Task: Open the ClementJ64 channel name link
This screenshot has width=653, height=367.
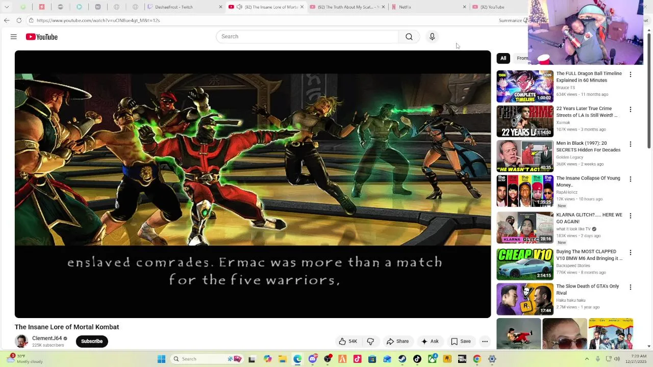Action: point(47,338)
